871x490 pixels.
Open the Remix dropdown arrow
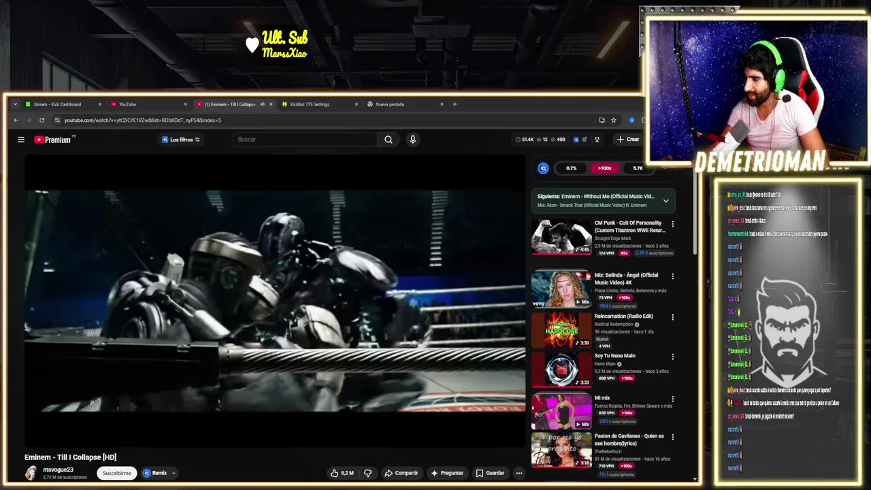[x=174, y=473]
